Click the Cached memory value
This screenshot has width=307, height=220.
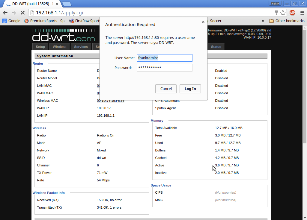(x=227, y=158)
